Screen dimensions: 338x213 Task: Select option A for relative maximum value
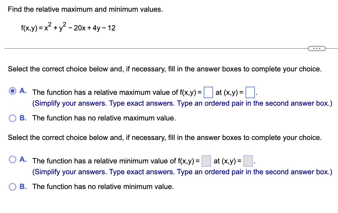pyautogui.click(x=13, y=91)
